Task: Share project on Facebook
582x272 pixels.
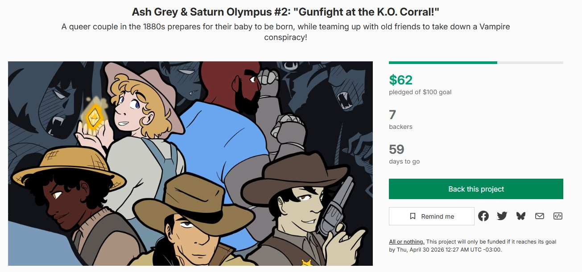Action: (x=483, y=216)
